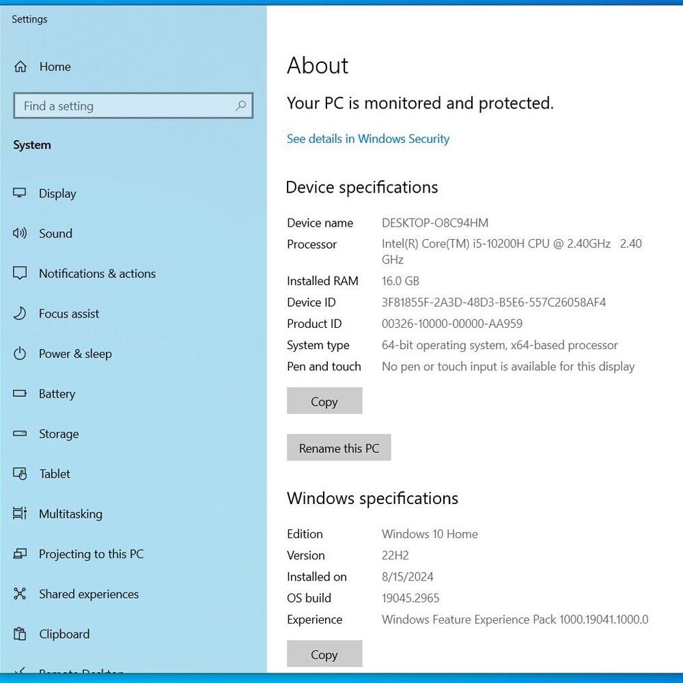Open Projecting to this PC page
This screenshot has height=683, width=683.
91,554
